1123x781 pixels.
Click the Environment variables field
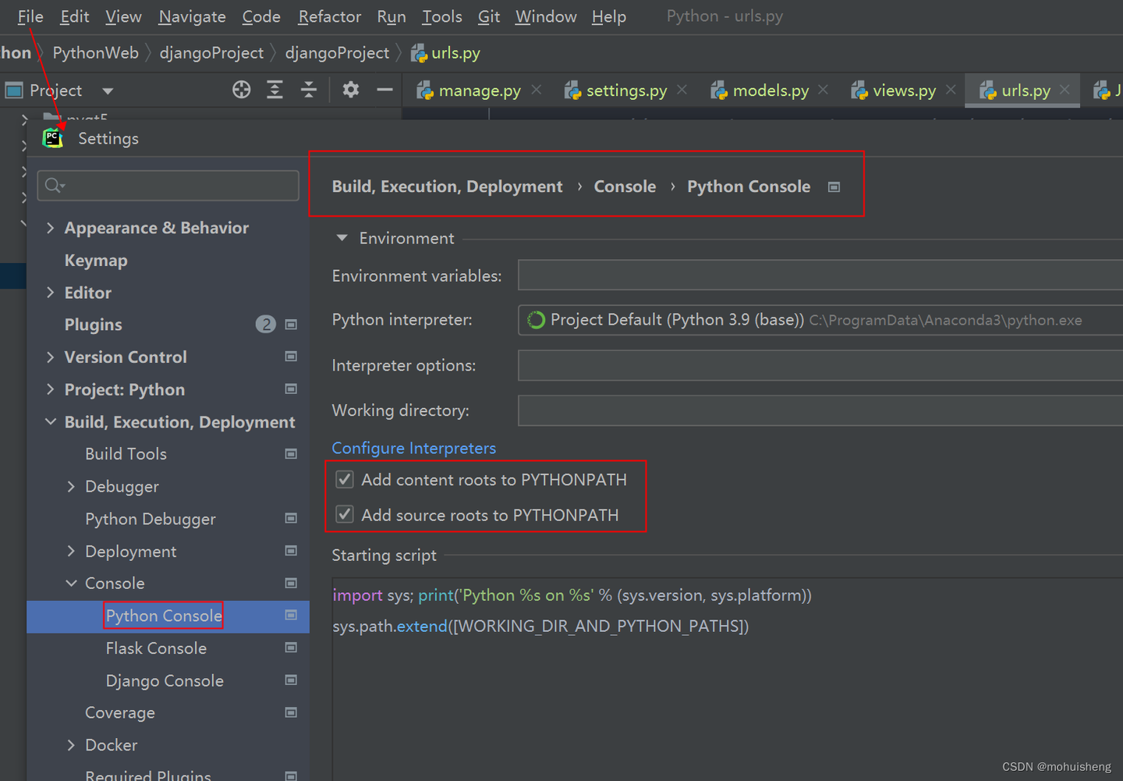point(820,275)
